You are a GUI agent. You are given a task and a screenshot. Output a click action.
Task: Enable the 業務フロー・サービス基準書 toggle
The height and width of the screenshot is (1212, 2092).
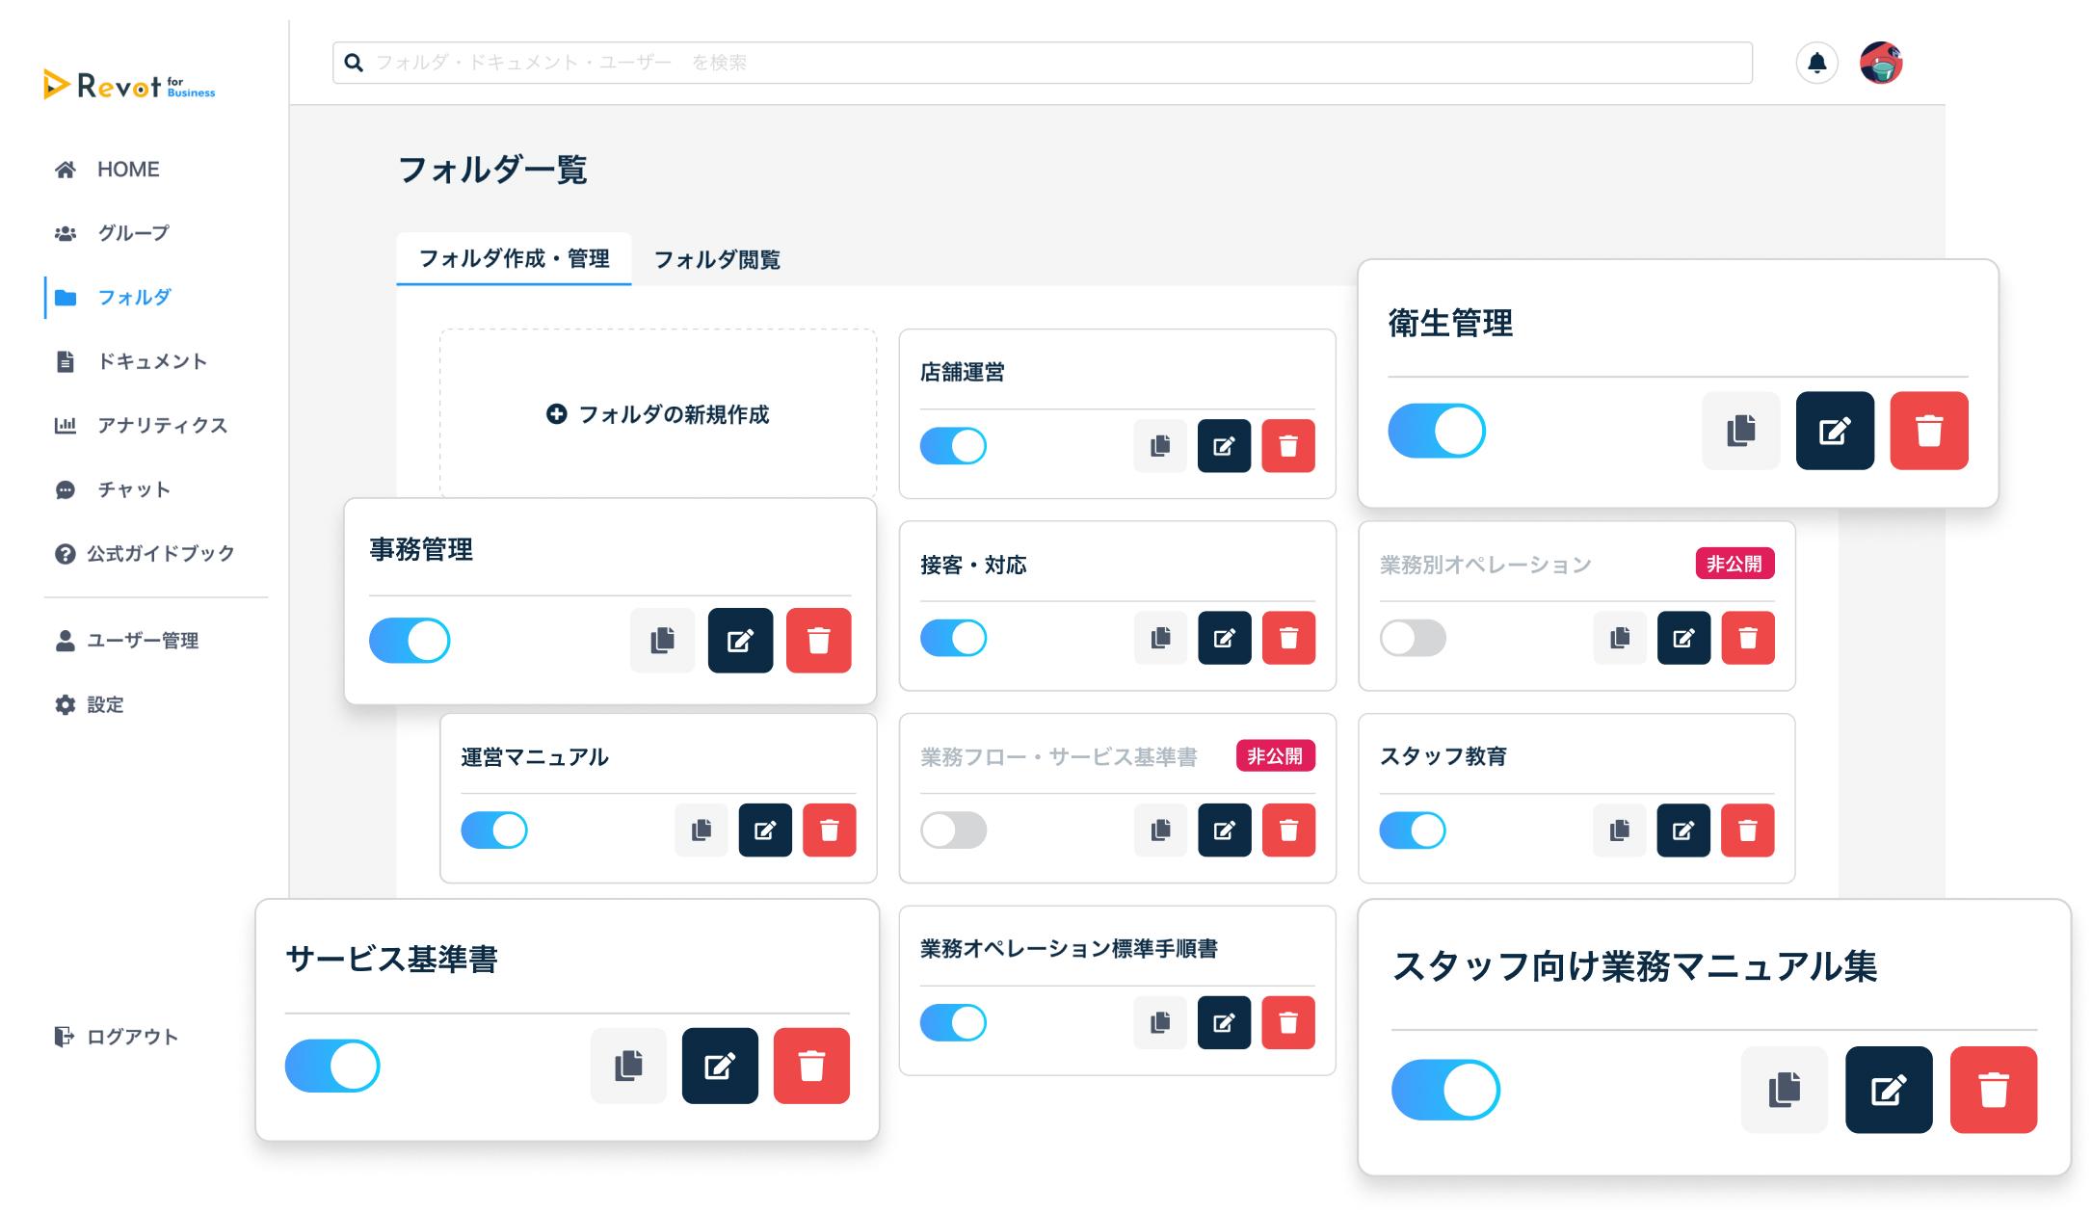(x=953, y=830)
